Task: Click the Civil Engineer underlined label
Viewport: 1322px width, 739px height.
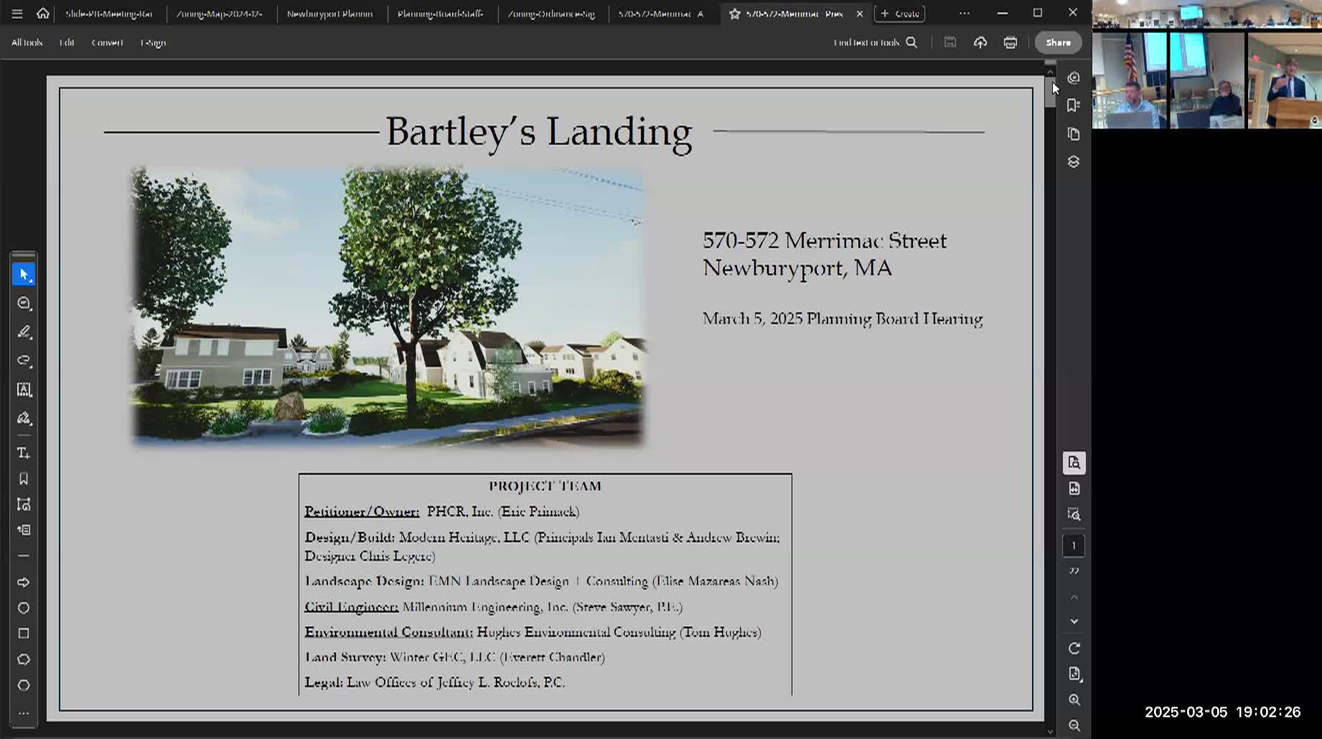Action: pyautogui.click(x=351, y=607)
